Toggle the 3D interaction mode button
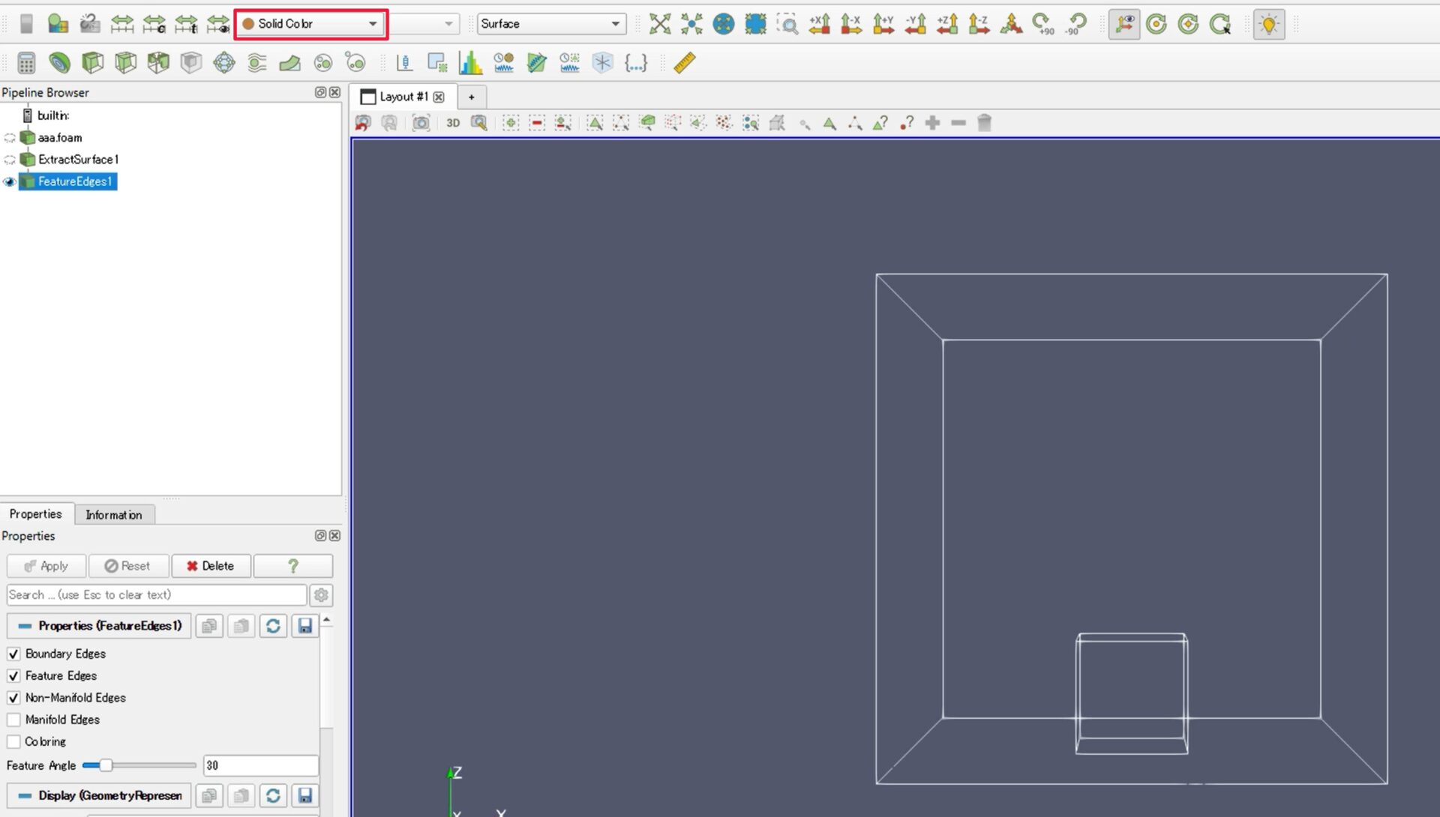The image size is (1440, 817). (453, 123)
